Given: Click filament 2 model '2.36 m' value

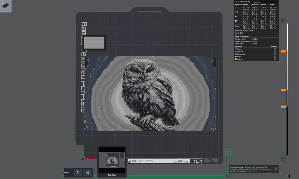Looking at the screenshot, I should click(x=245, y=12).
